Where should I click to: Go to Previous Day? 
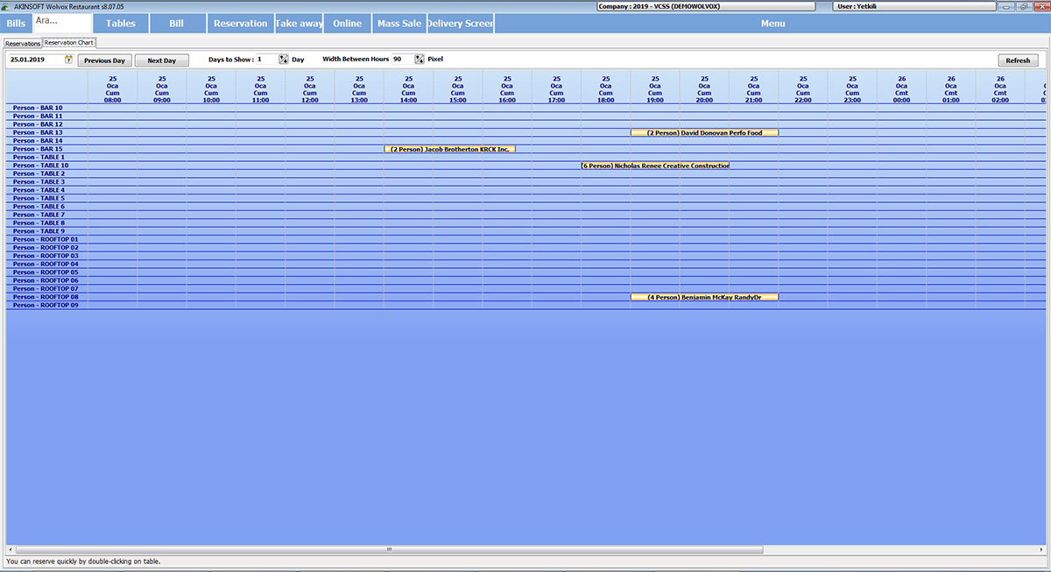click(x=104, y=60)
